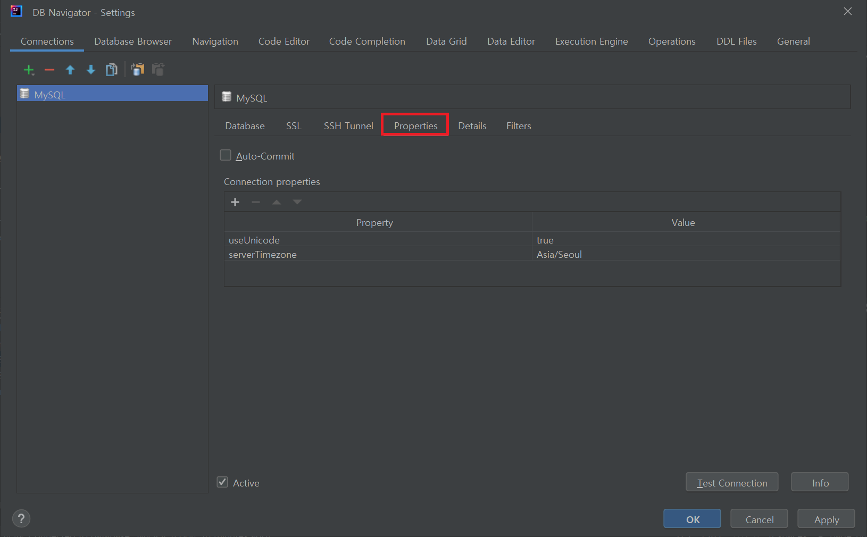Click the Apply button
Viewport: 867px width, 537px height.
click(826, 519)
